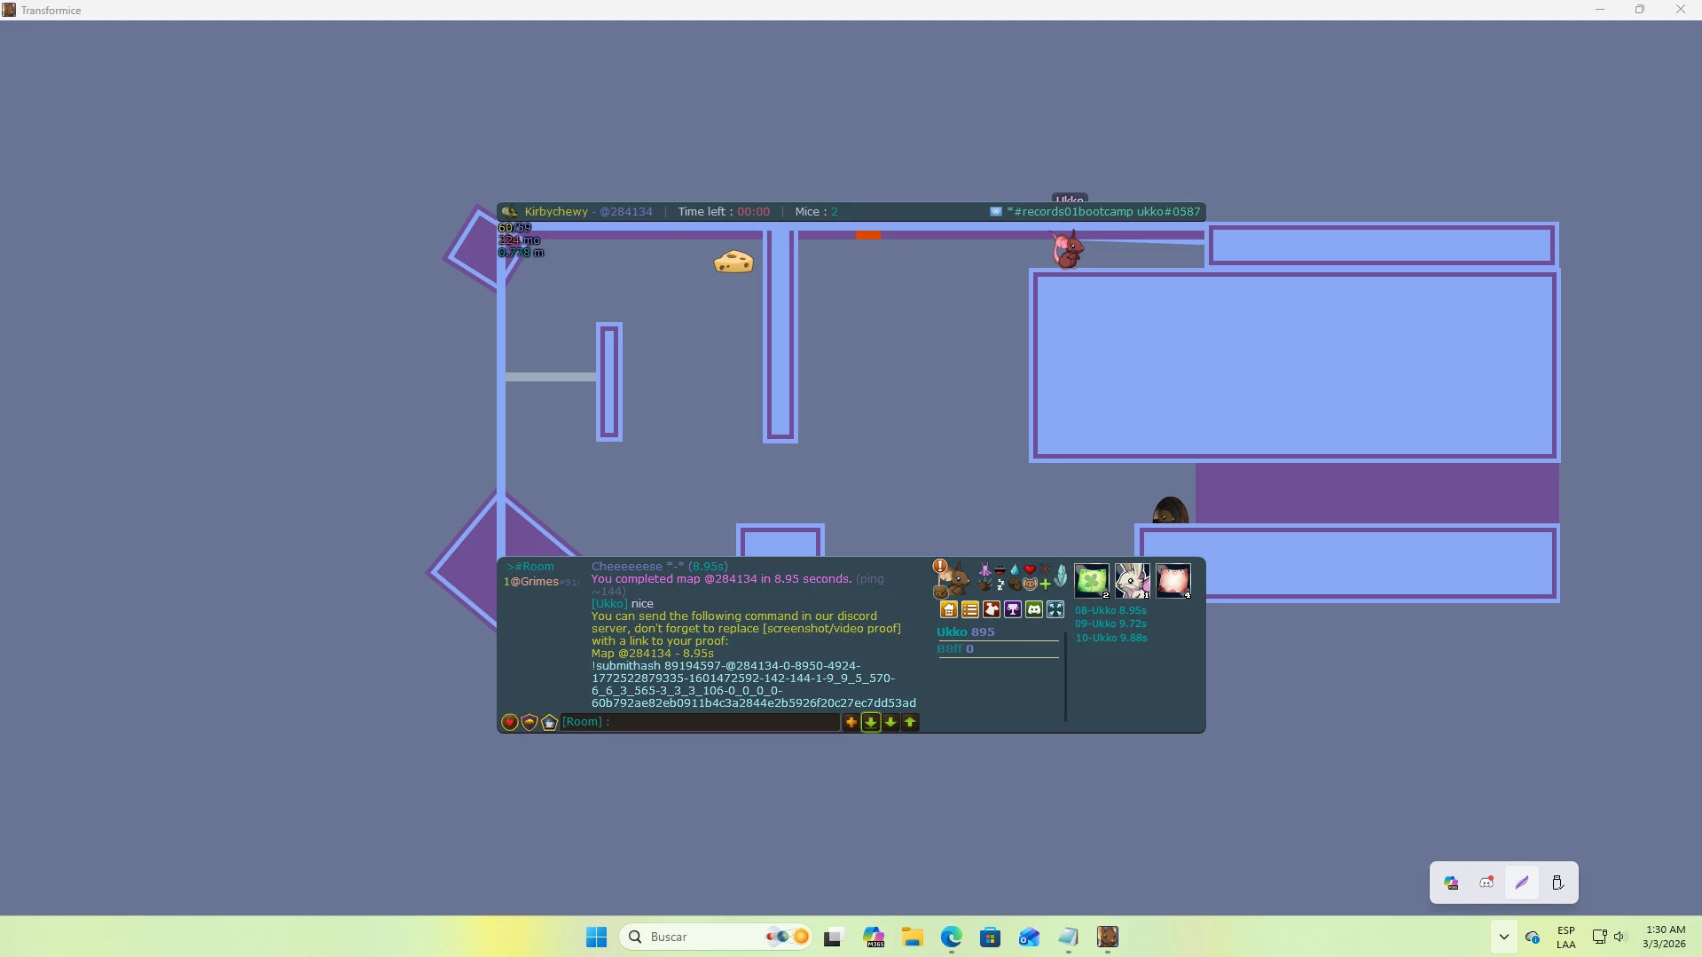Click the light blue feather icon
The image size is (1702, 957).
tap(1061, 576)
